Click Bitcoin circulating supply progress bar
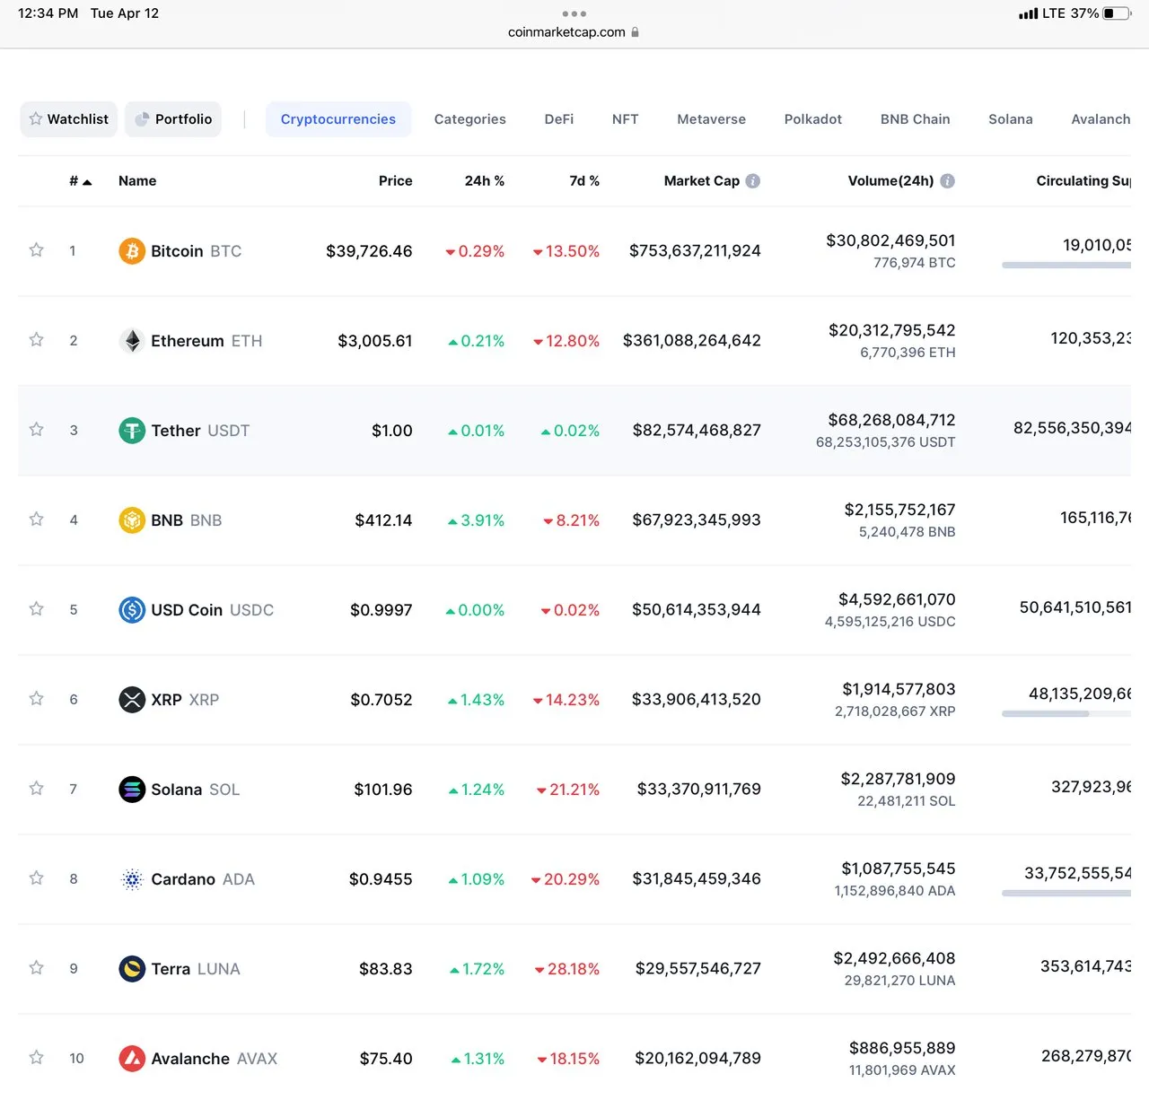The width and height of the screenshot is (1149, 1100). point(1066,266)
